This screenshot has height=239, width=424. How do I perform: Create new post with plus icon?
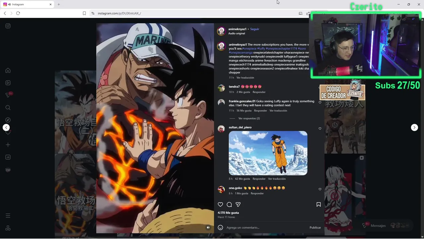click(8, 145)
